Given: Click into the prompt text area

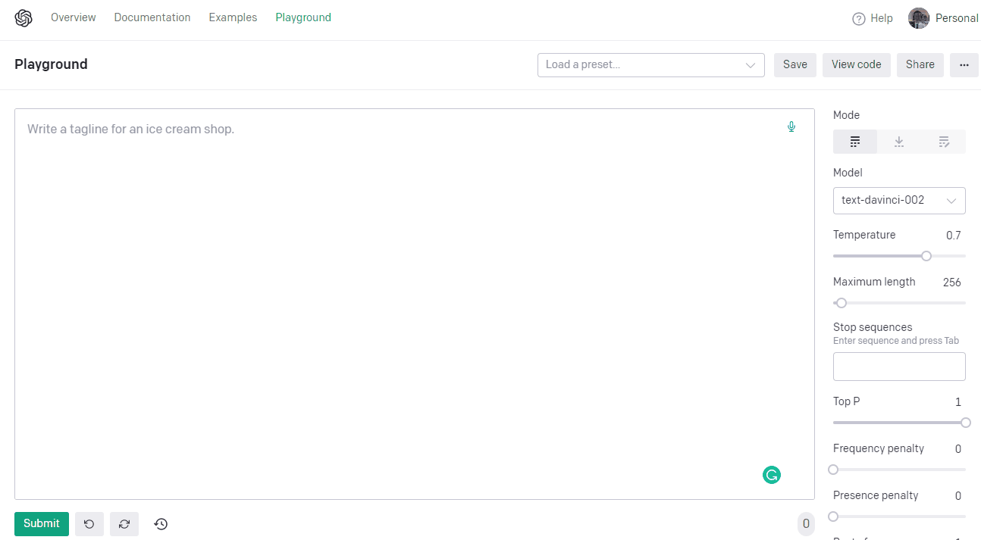Looking at the screenshot, I should [x=415, y=304].
